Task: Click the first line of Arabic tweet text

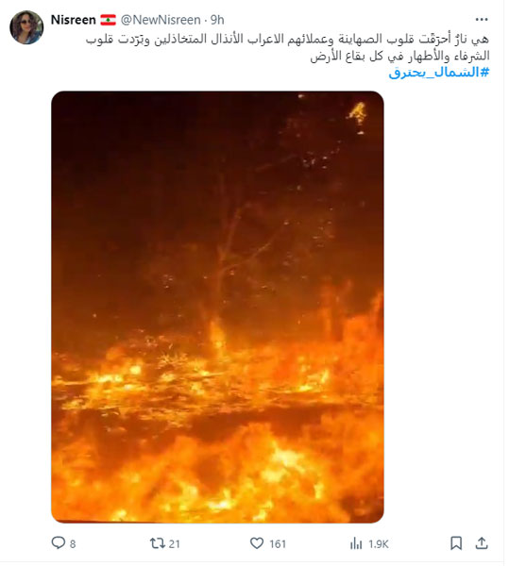Action: tap(287, 39)
